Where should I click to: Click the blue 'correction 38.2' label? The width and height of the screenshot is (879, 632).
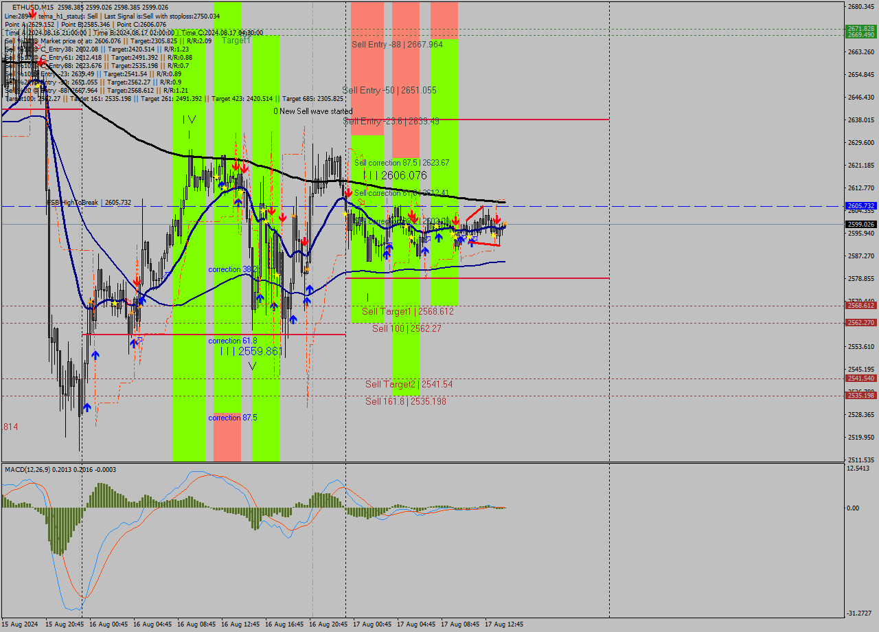point(233,269)
